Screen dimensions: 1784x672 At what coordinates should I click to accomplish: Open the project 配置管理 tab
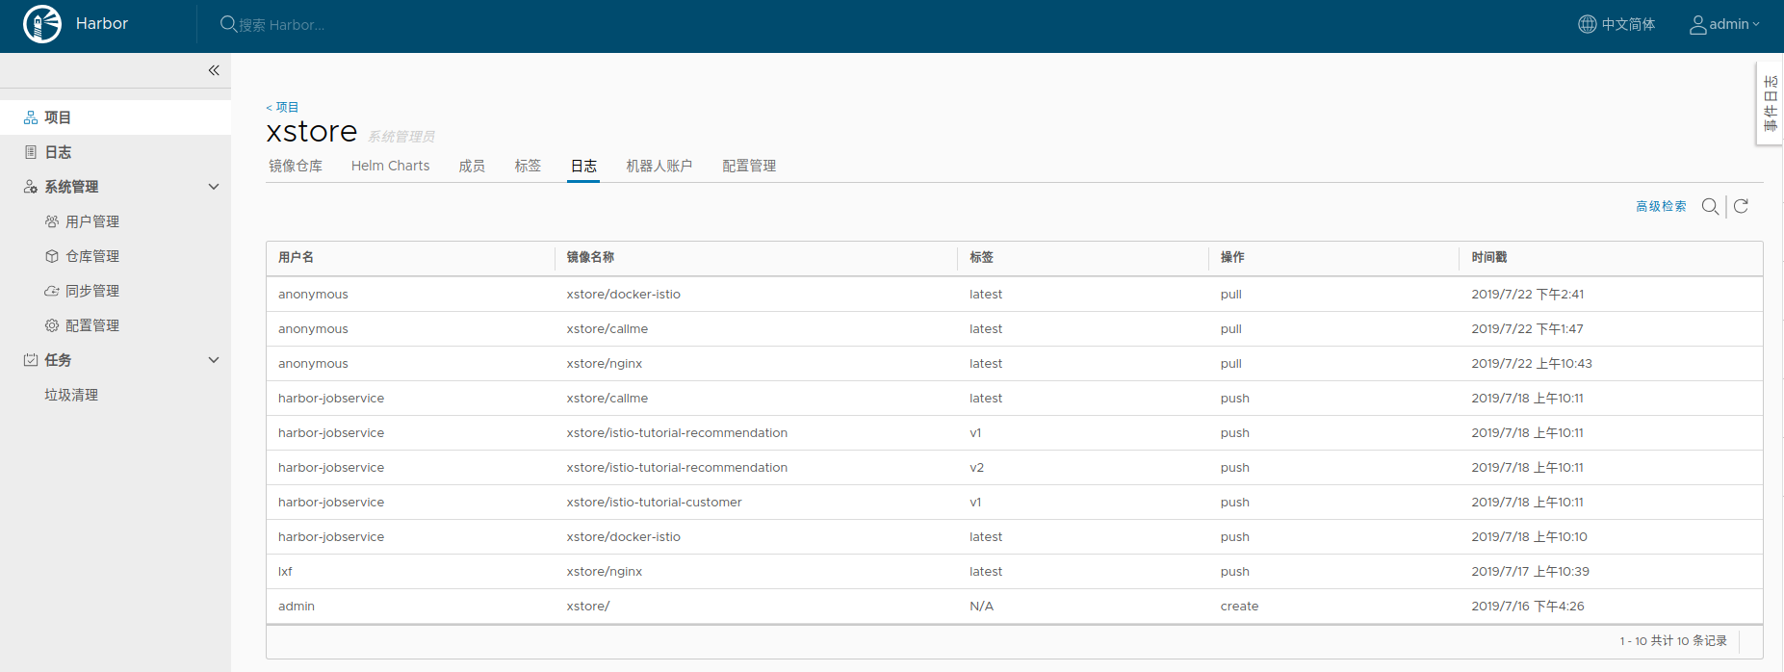pyautogui.click(x=749, y=166)
